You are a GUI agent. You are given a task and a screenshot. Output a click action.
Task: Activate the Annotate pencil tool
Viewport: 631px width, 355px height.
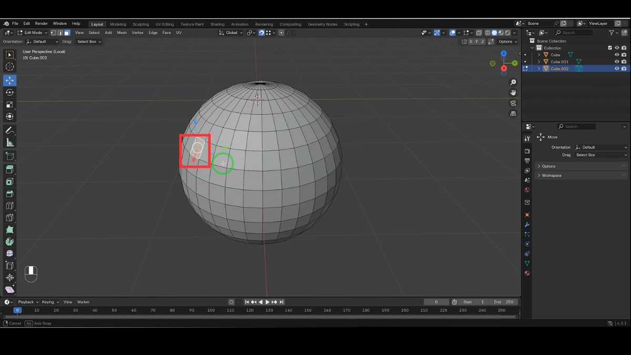pyautogui.click(x=9, y=130)
